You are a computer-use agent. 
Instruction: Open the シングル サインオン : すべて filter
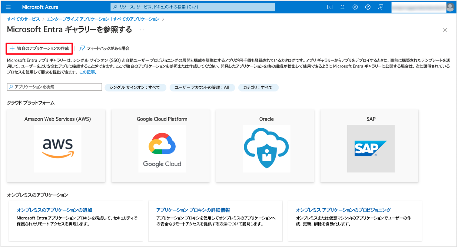click(135, 87)
